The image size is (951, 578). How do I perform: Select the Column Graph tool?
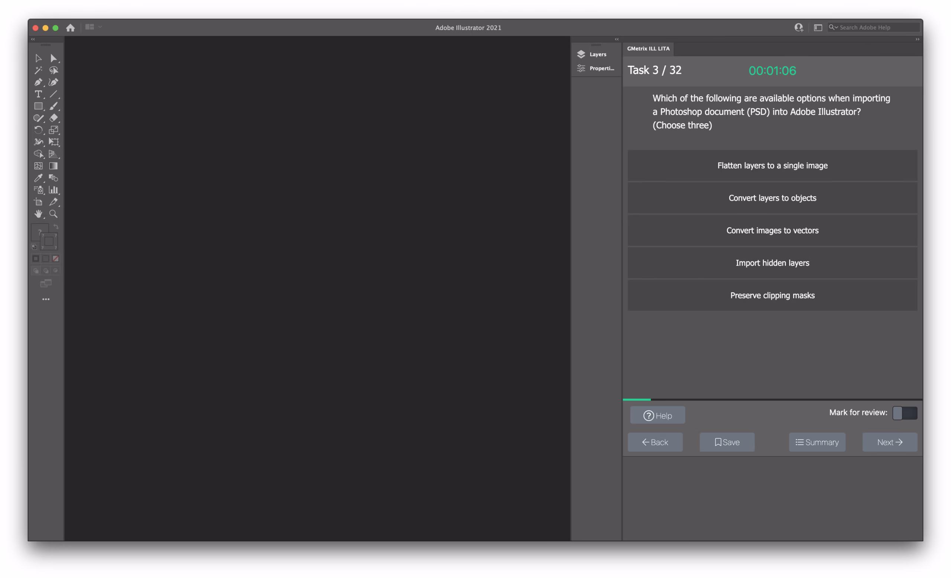pos(53,190)
